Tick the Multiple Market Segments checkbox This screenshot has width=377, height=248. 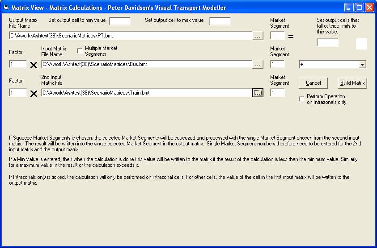[x=80, y=51]
